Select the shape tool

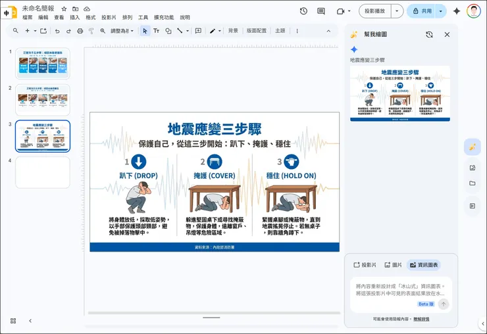pos(168,31)
